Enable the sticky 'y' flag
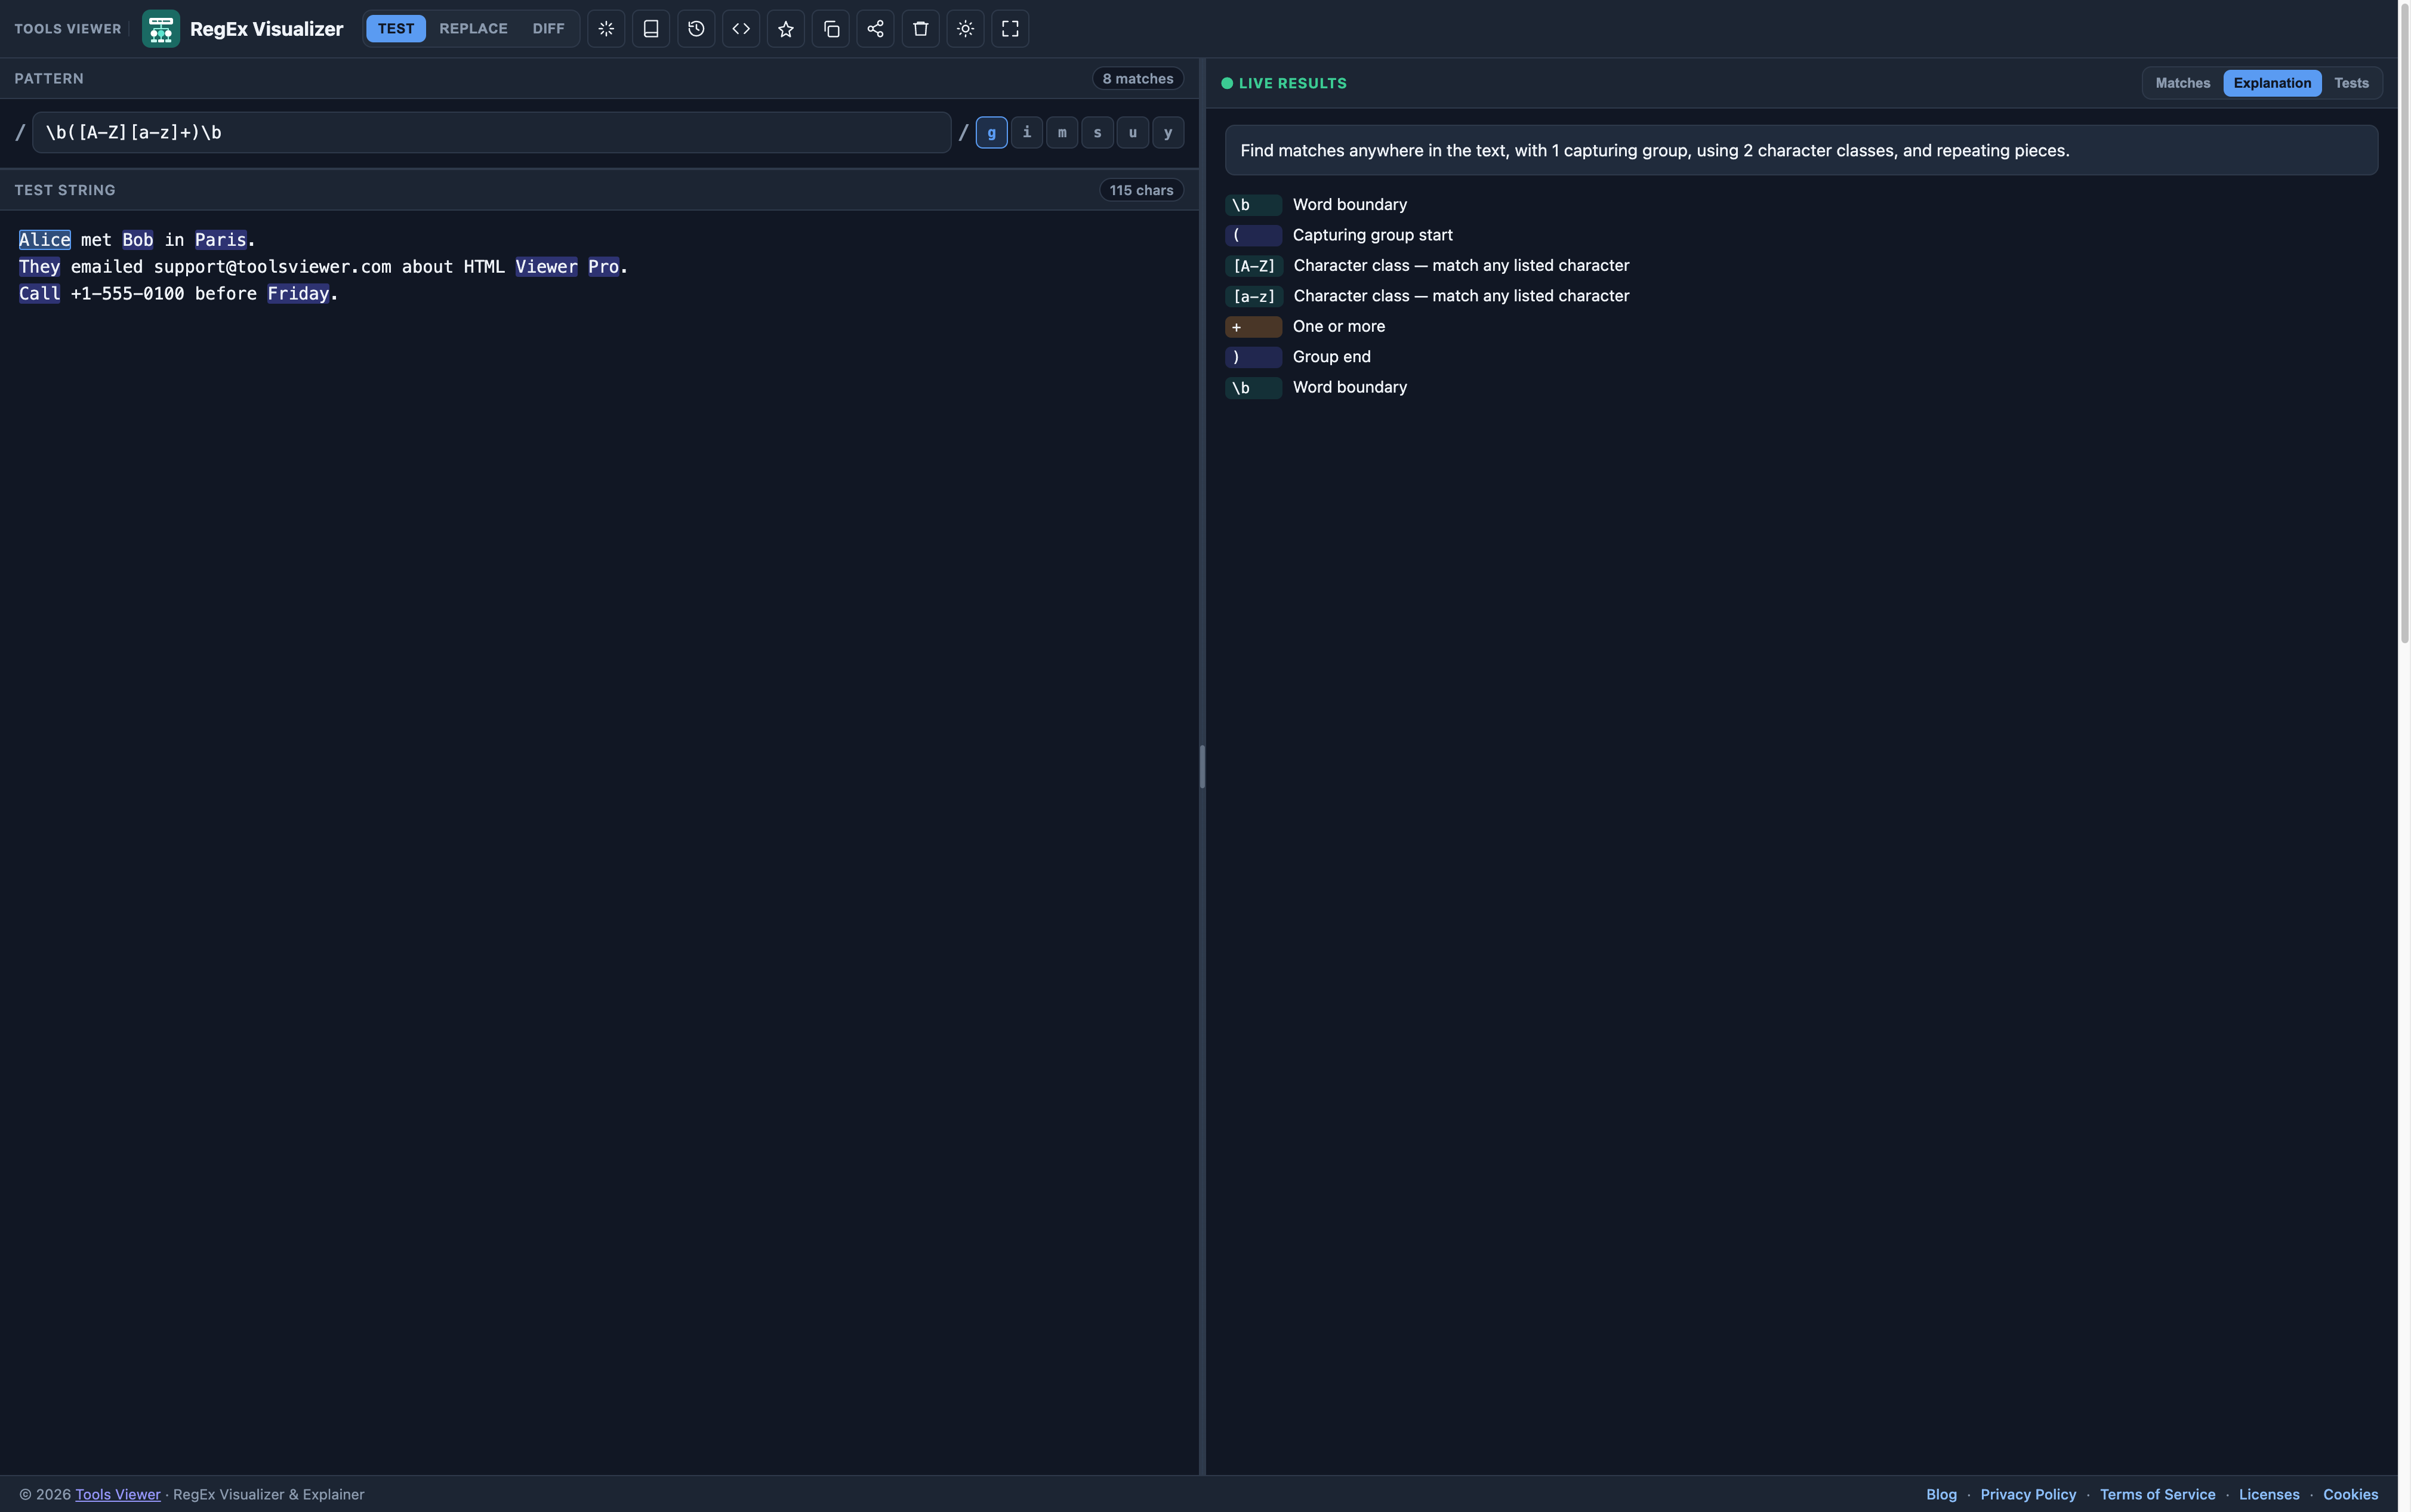Image resolution: width=2411 pixels, height=1512 pixels. (x=1168, y=133)
